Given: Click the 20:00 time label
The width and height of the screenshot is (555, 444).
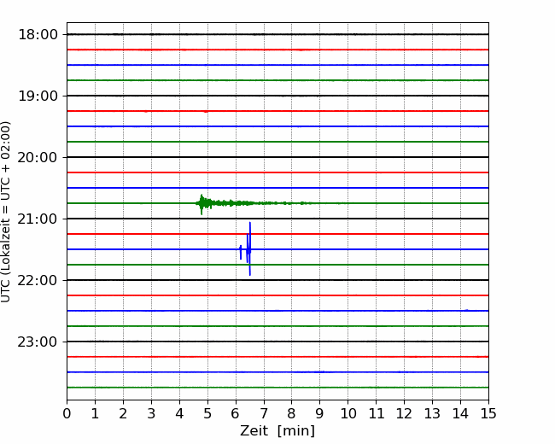Looking at the screenshot, I should point(38,157).
